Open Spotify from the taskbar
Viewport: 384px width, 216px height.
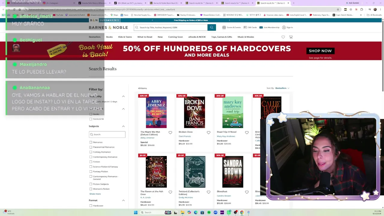[x=209, y=212]
